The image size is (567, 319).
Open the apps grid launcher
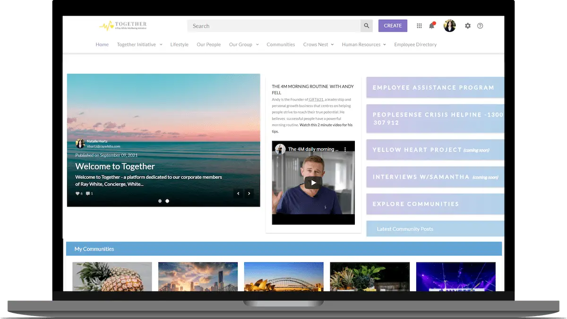[x=419, y=26]
